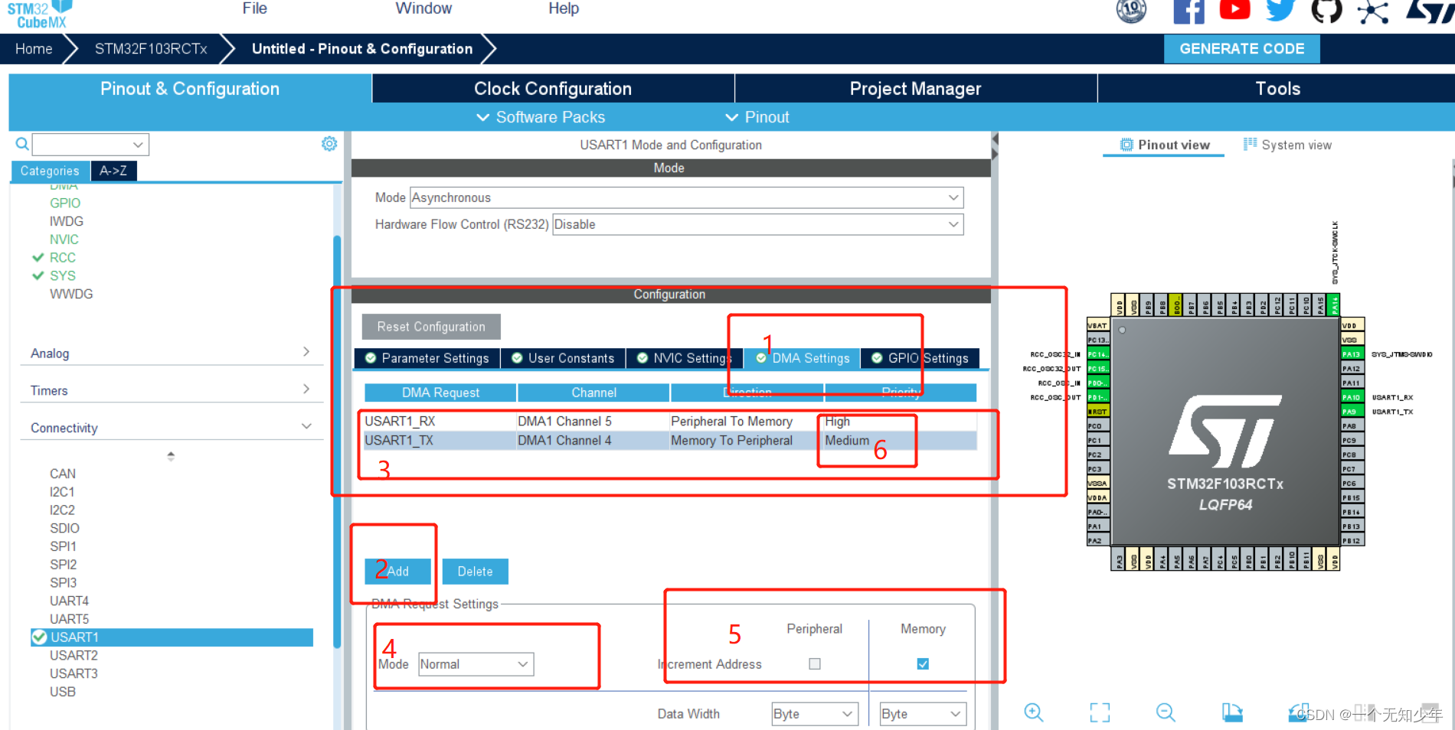Viewport: 1455px width, 730px height.
Task: Open the categories settings gear icon
Action: (x=329, y=144)
